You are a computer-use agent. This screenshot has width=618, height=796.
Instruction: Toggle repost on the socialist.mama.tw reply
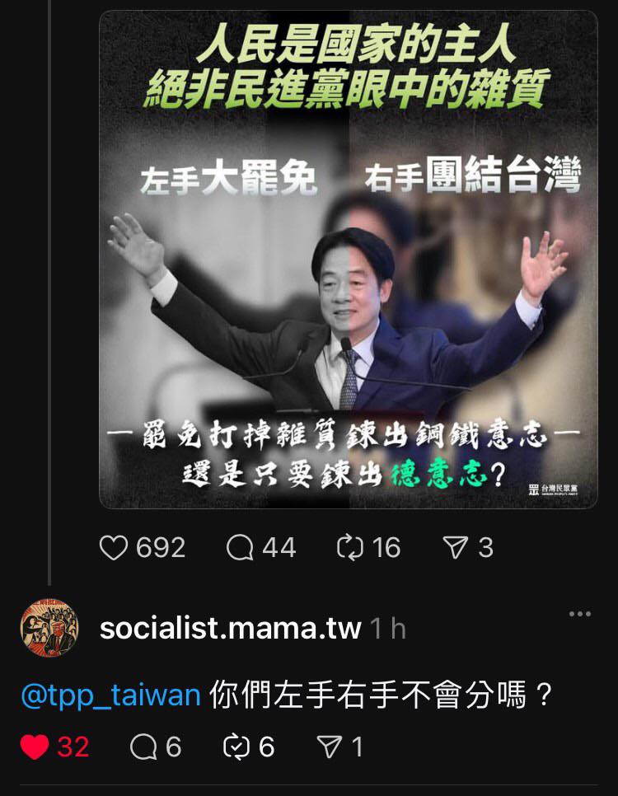[x=236, y=747]
